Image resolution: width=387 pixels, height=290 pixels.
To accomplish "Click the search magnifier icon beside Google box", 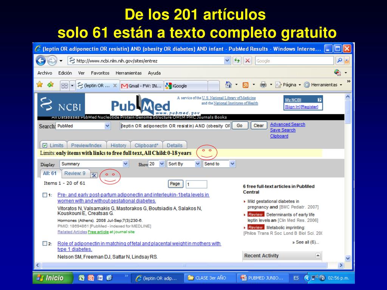I will click(340, 61).
